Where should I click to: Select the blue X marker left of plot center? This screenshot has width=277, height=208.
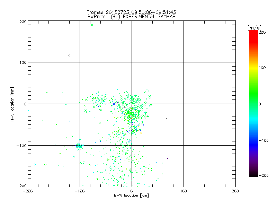pos(114,104)
